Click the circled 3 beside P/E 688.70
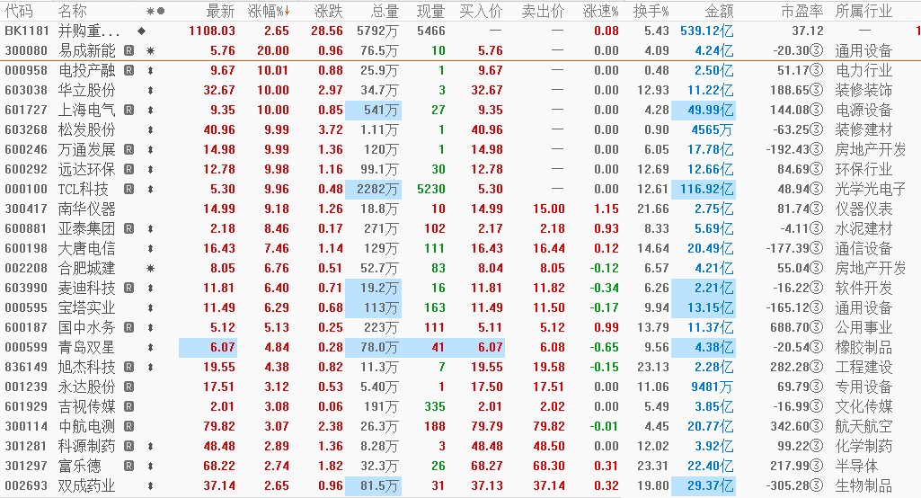The width and height of the screenshot is (921, 498). tap(817, 327)
